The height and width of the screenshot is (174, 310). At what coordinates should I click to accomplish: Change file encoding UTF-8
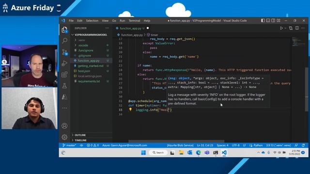pos(236,145)
